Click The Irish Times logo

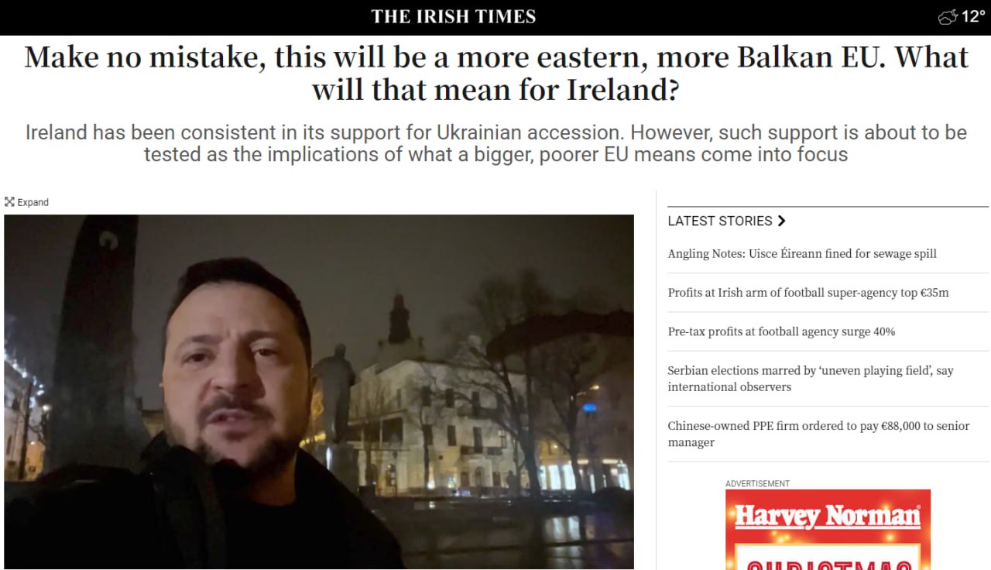point(453,16)
